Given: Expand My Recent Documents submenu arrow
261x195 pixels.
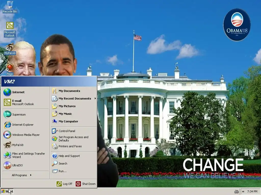Looking at the screenshot, I should pos(95,99).
